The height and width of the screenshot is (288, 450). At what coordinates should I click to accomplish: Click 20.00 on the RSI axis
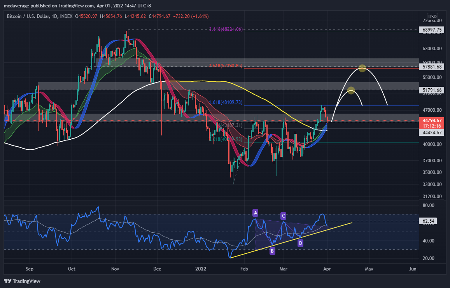(429, 258)
